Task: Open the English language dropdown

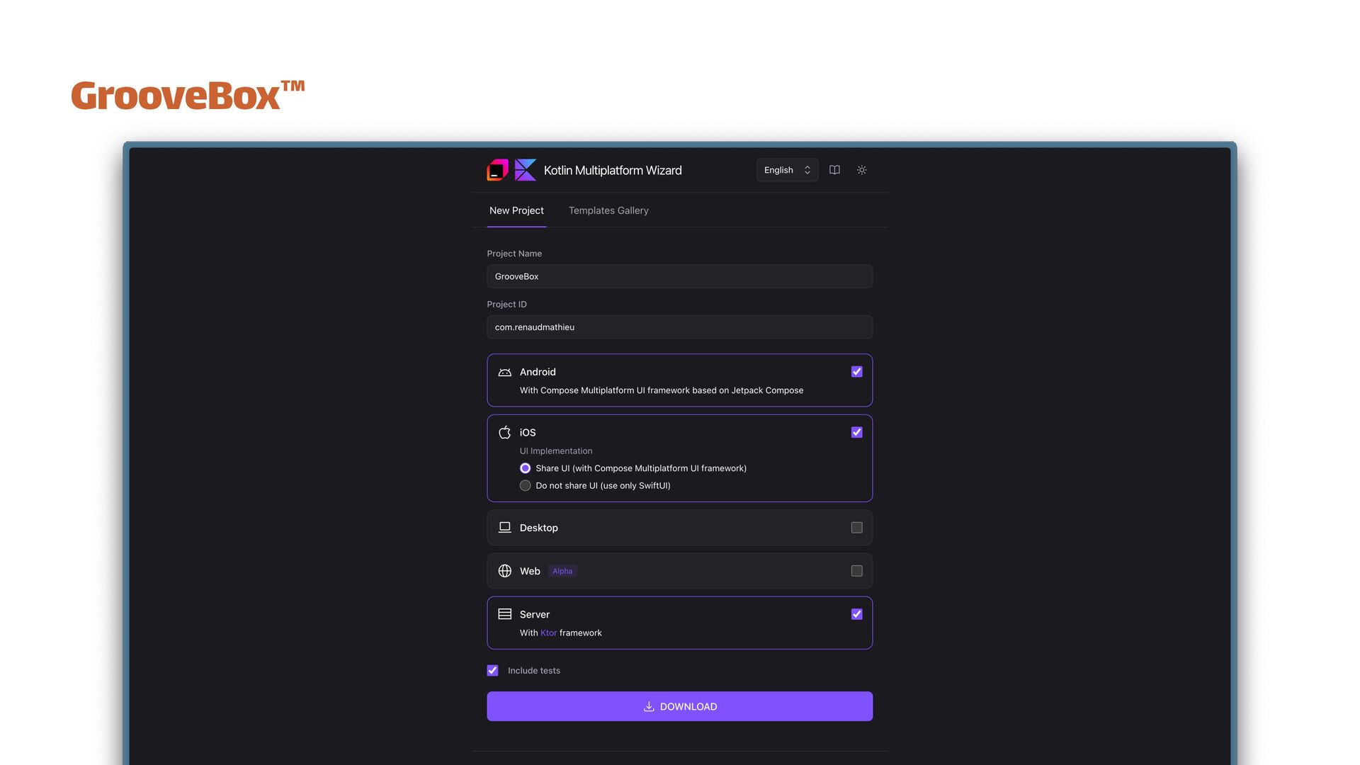Action: point(786,170)
